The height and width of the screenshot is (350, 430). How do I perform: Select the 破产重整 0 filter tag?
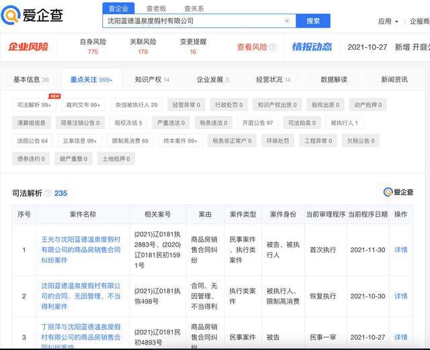(73, 159)
